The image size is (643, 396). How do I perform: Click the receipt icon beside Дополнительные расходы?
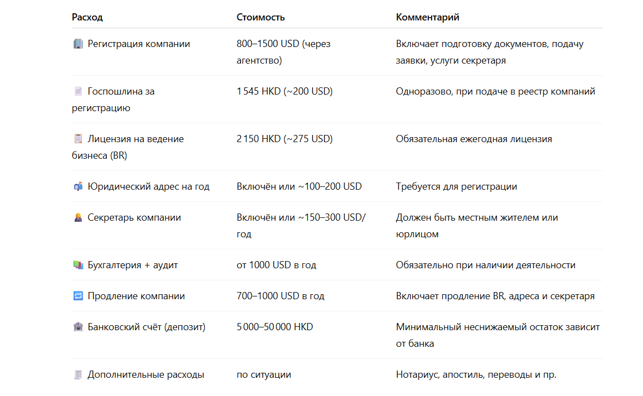78,374
